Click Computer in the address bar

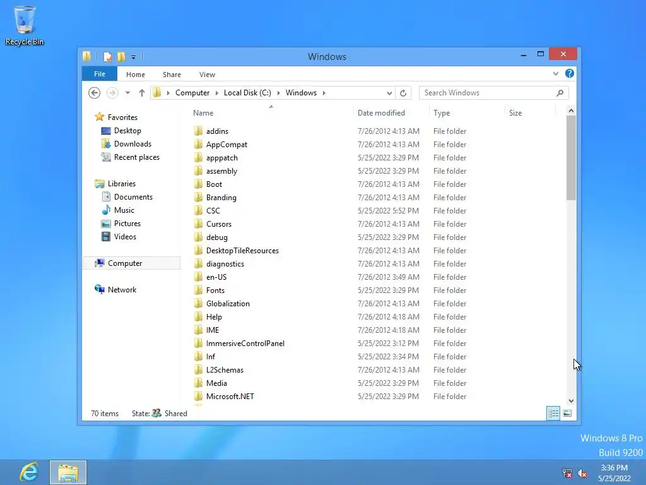(192, 93)
